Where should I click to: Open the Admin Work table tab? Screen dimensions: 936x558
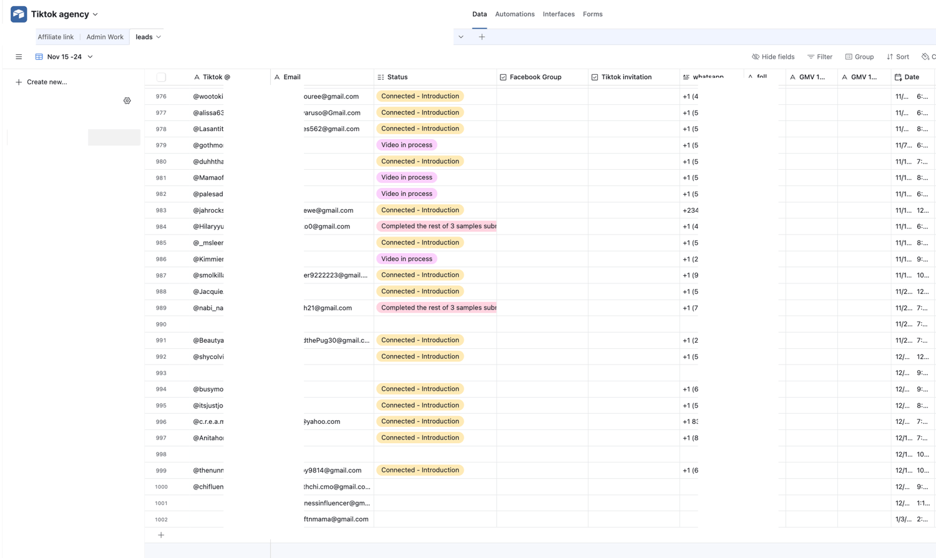tap(105, 37)
